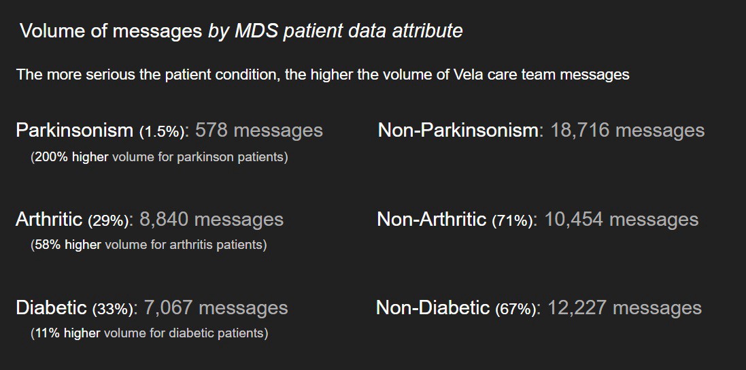746x370 pixels.
Task: Click the 10,454 messages figure
Action: tap(622, 219)
